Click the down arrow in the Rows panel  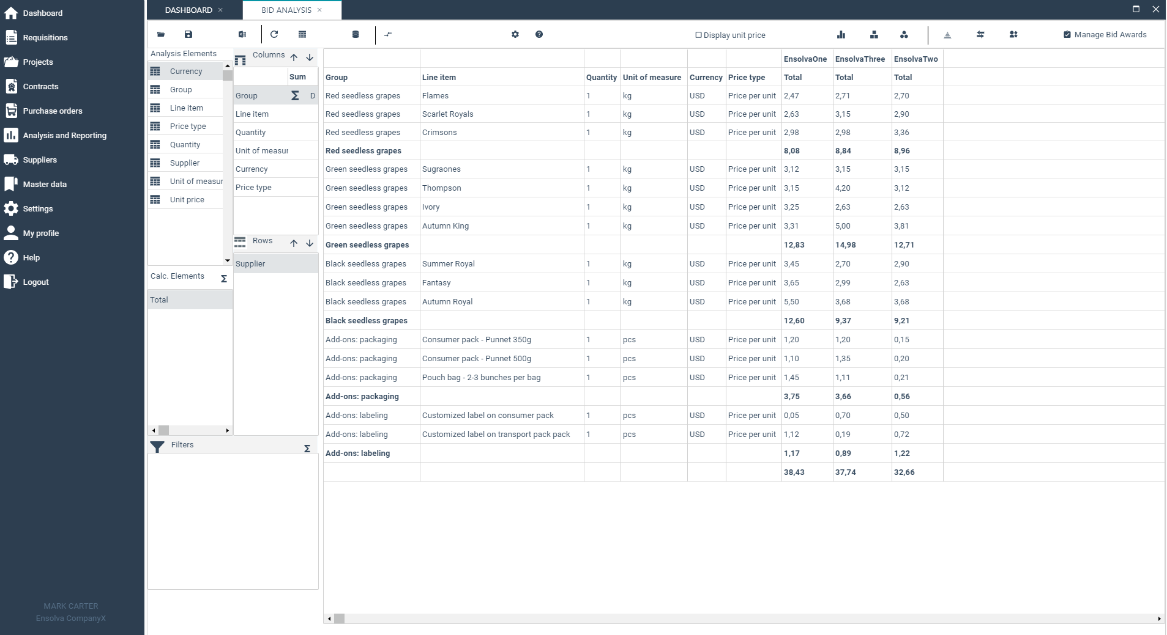[310, 243]
